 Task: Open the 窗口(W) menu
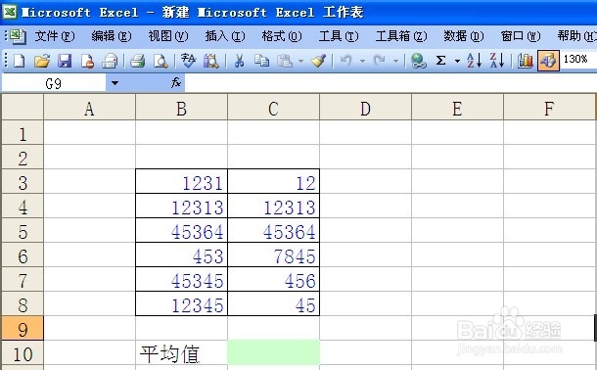pyautogui.click(x=520, y=36)
